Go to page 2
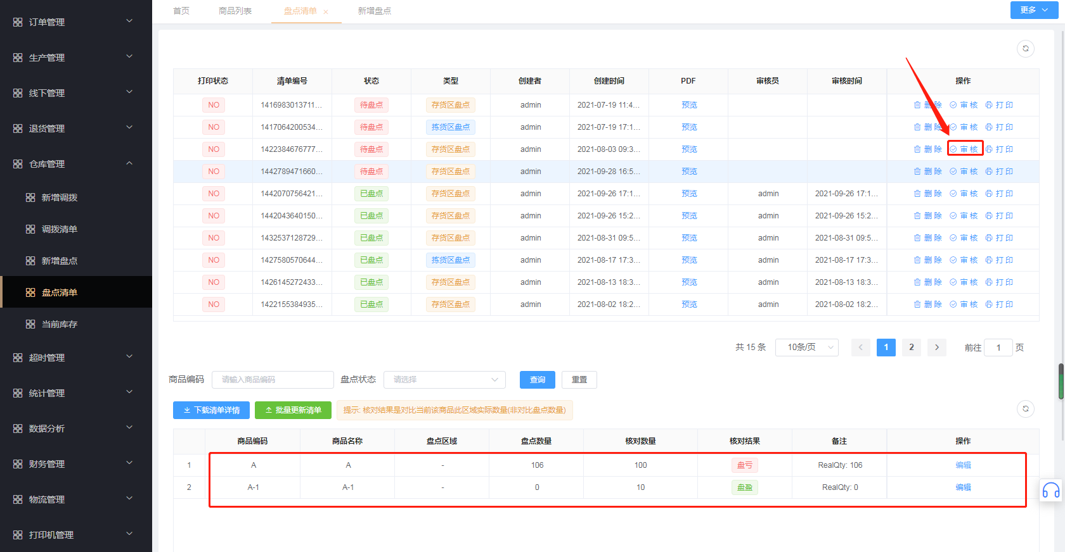The width and height of the screenshot is (1065, 552). (x=912, y=348)
